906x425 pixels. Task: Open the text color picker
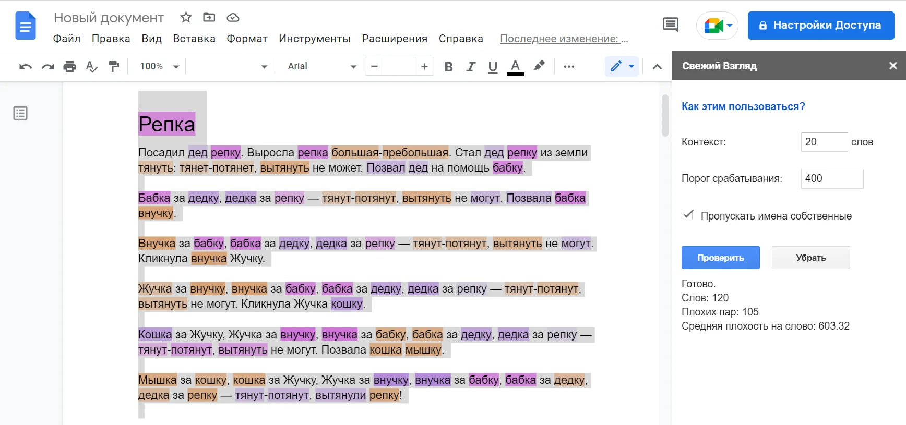tap(516, 66)
